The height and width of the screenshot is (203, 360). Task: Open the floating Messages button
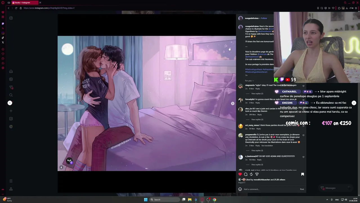click(336, 188)
